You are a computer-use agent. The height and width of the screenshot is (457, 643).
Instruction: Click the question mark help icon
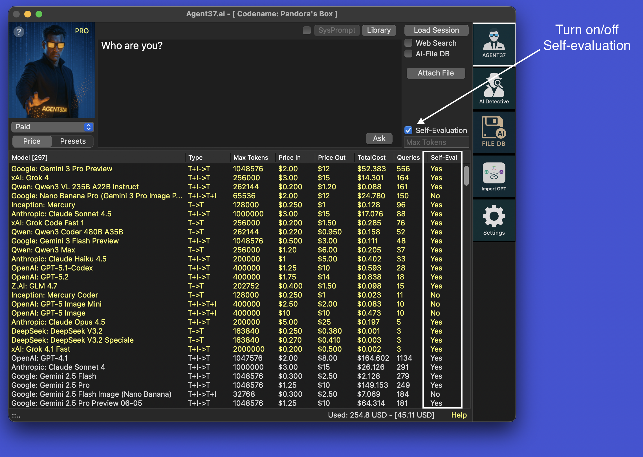[x=19, y=32]
